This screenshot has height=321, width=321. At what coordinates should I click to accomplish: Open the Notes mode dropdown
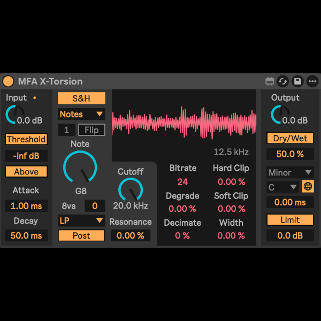pos(81,114)
